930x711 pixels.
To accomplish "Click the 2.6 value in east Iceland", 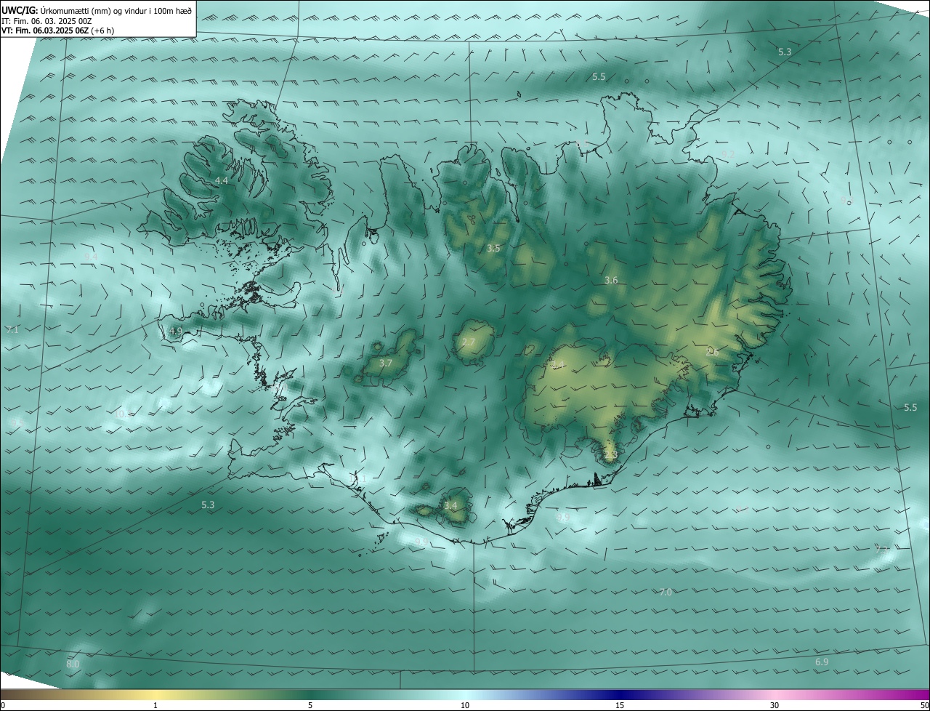I will coord(713,352).
